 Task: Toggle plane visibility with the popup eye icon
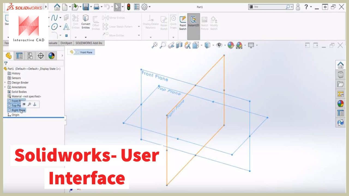pyautogui.click(x=24, y=104)
